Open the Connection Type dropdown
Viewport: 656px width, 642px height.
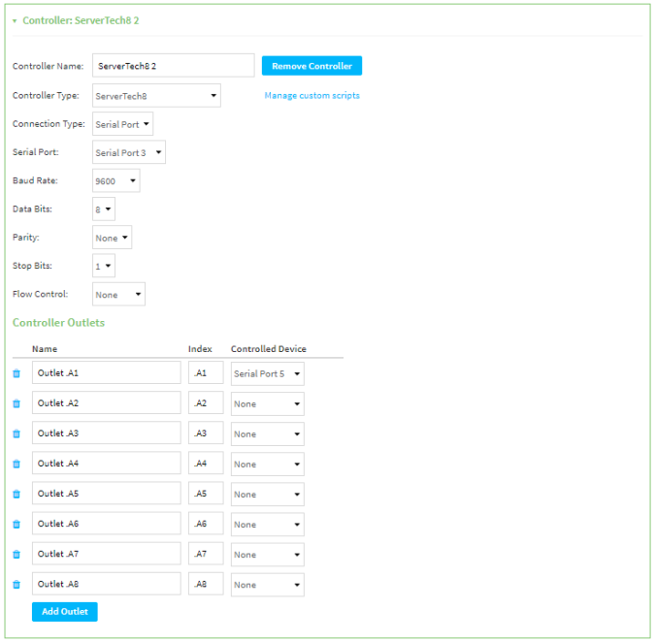pos(122,124)
